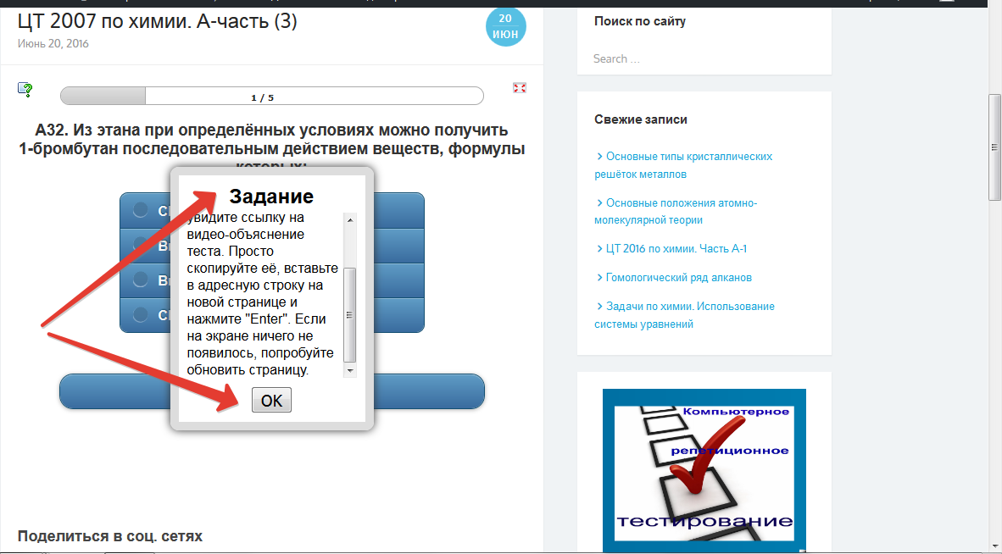Toggle fullscreen with the red arrows icon
The image size is (1002, 554).
click(520, 88)
